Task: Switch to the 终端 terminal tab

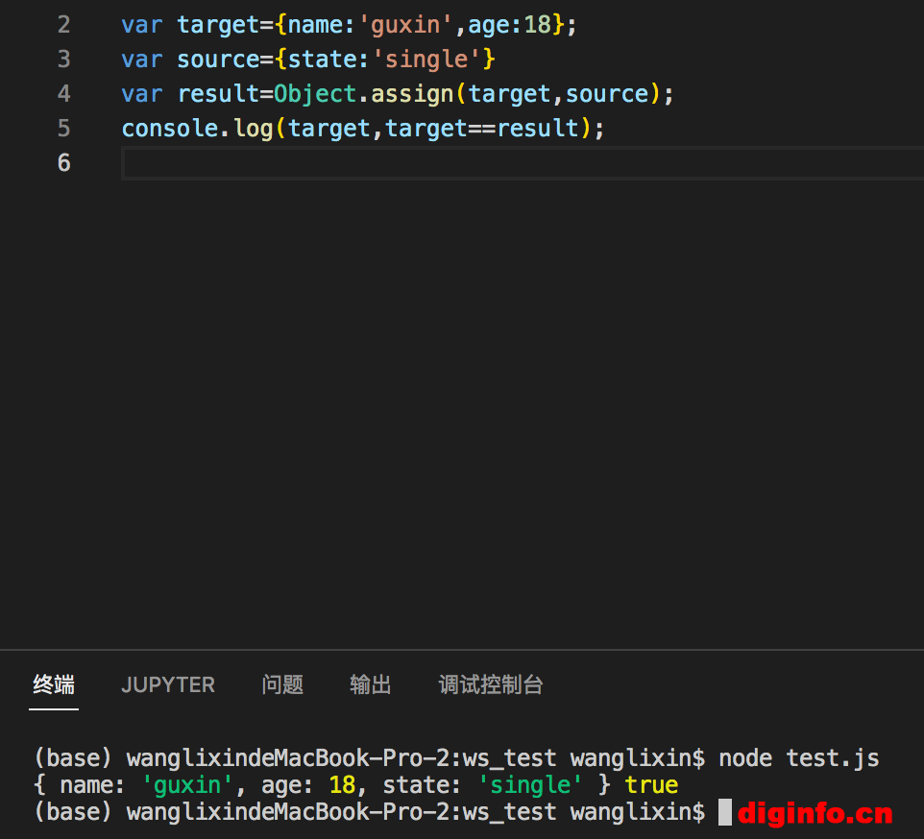Action: (x=54, y=684)
